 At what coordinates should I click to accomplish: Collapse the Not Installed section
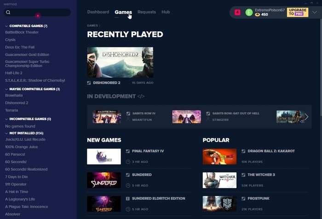coord(6,133)
